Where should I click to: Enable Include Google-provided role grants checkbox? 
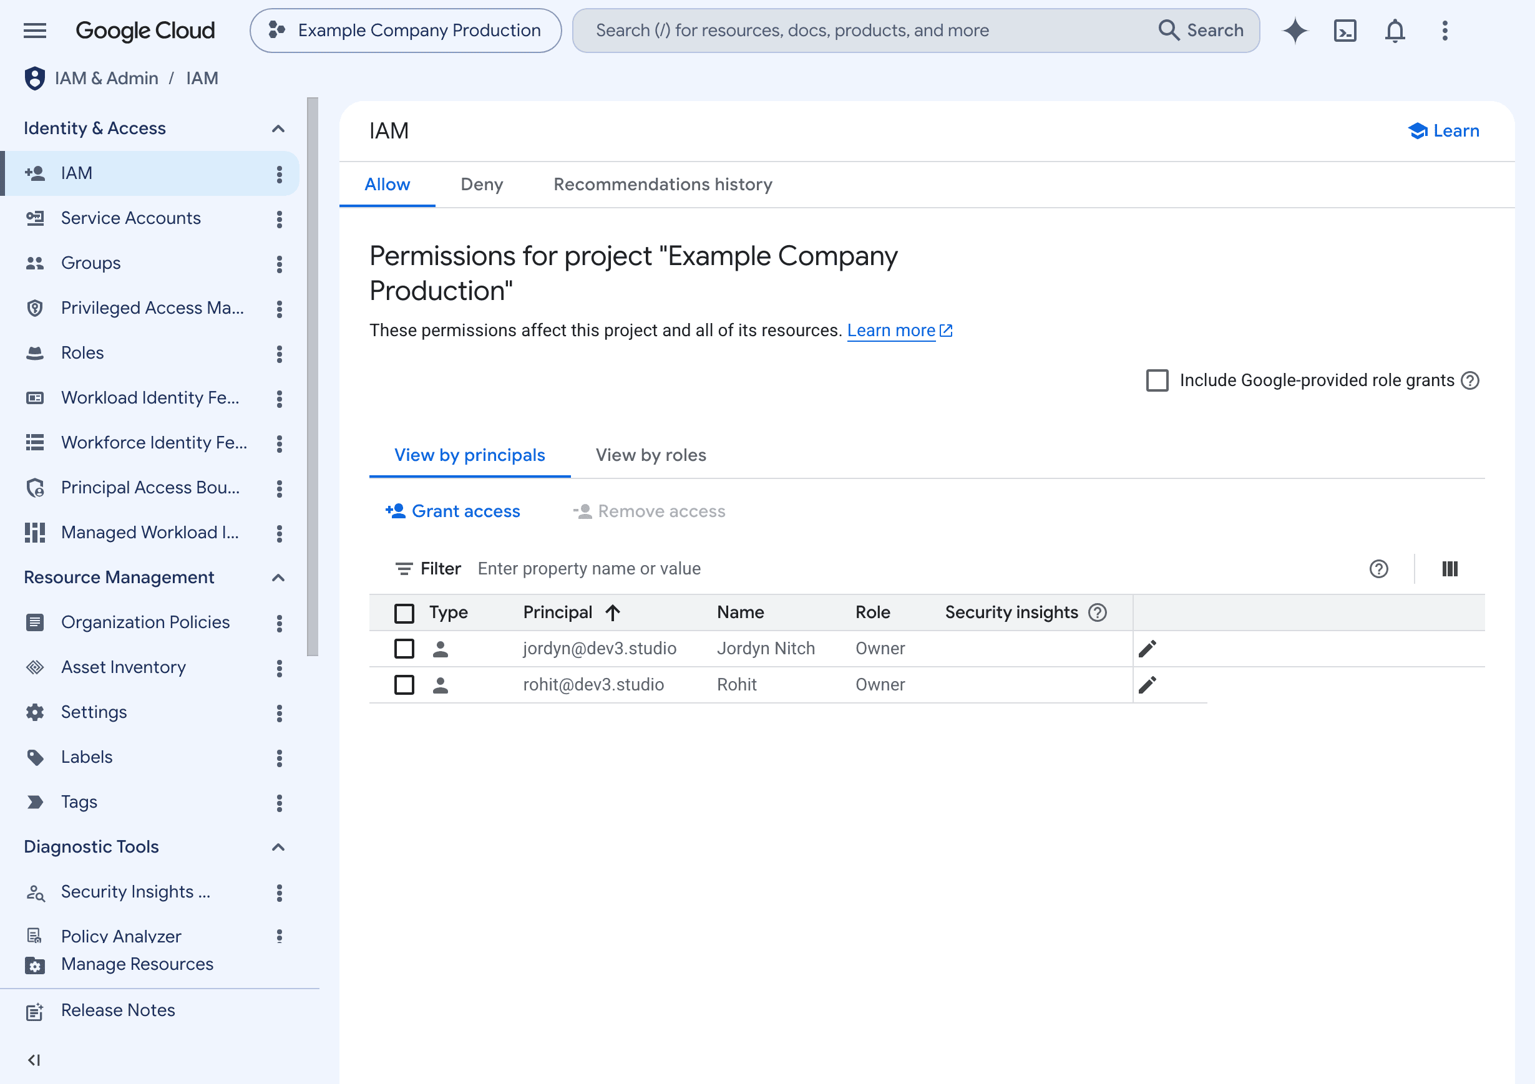point(1157,380)
